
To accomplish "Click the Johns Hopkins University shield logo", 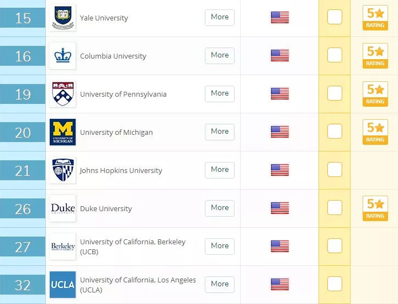I will tap(63, 170).
